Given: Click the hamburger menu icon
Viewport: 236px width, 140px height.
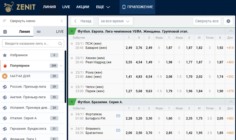Looking at the screenshot, I should click(4, 21).
